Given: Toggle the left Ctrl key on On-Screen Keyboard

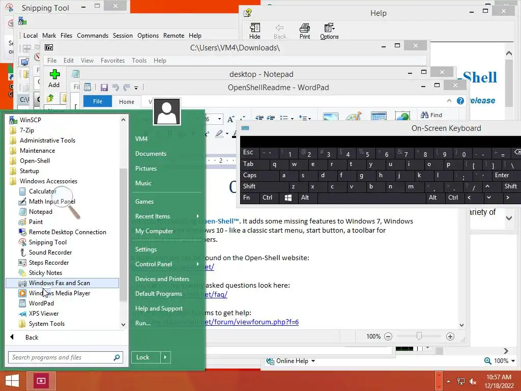Looking at the screenshot, I should tap(269, 198).
